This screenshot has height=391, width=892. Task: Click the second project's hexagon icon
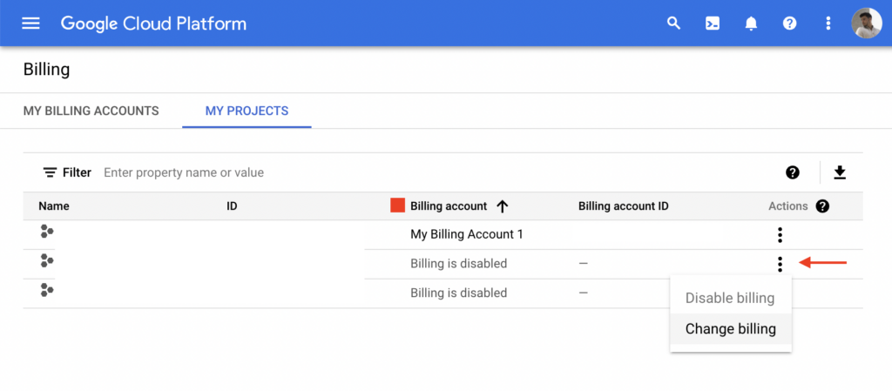[x=47, y=261]
